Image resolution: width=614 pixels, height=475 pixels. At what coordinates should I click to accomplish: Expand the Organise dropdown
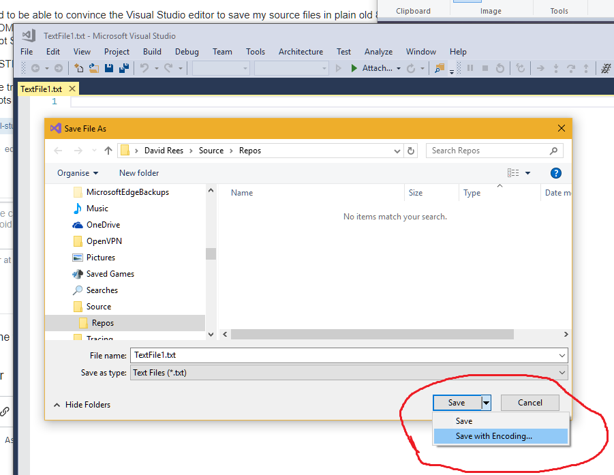coord(78,173)
